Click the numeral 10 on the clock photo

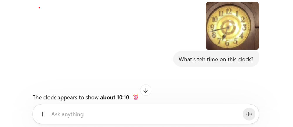tap(214, 19)
